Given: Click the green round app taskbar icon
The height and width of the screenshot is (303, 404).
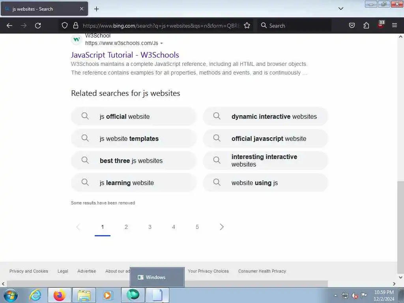Looking at the screenshot, I should (133, 295).
